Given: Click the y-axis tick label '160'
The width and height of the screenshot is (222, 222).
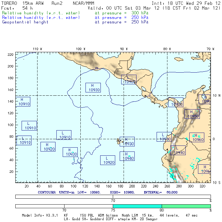Looking at the screenshot, I should 10,90.
